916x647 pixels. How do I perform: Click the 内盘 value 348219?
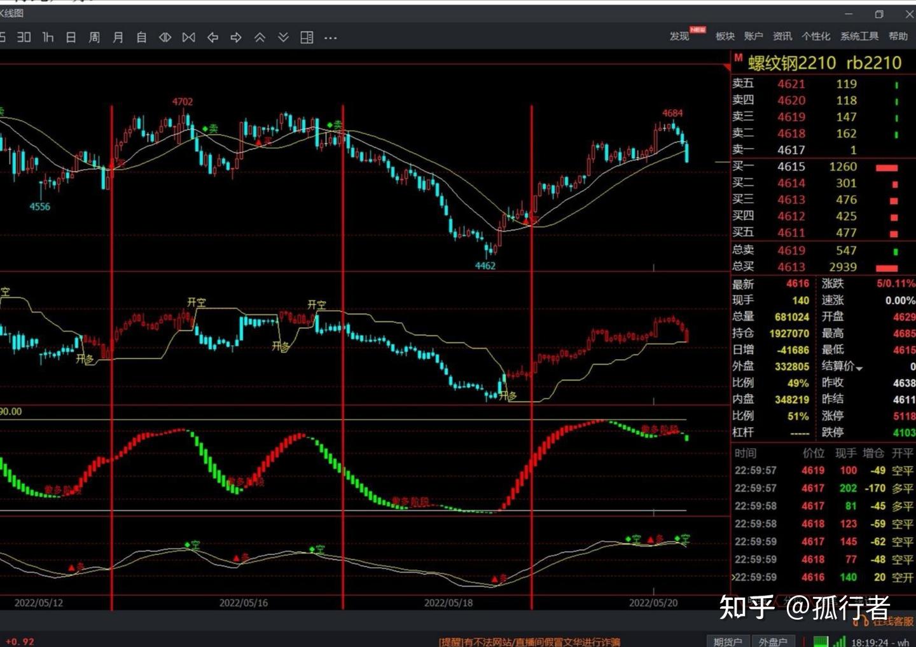[792, 399]
